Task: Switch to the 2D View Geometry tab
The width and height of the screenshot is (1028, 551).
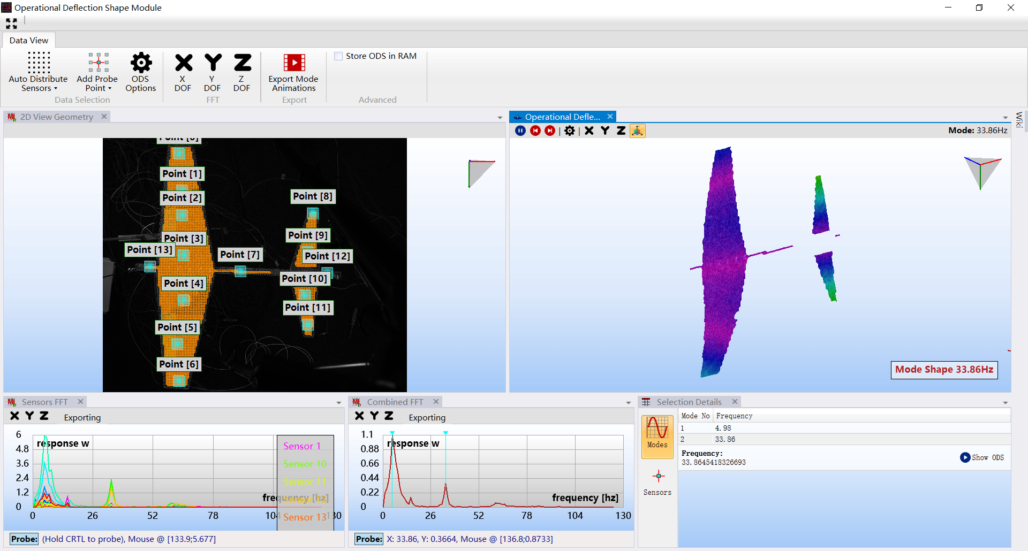Action: pyautogui.click(x=56, y=117)
